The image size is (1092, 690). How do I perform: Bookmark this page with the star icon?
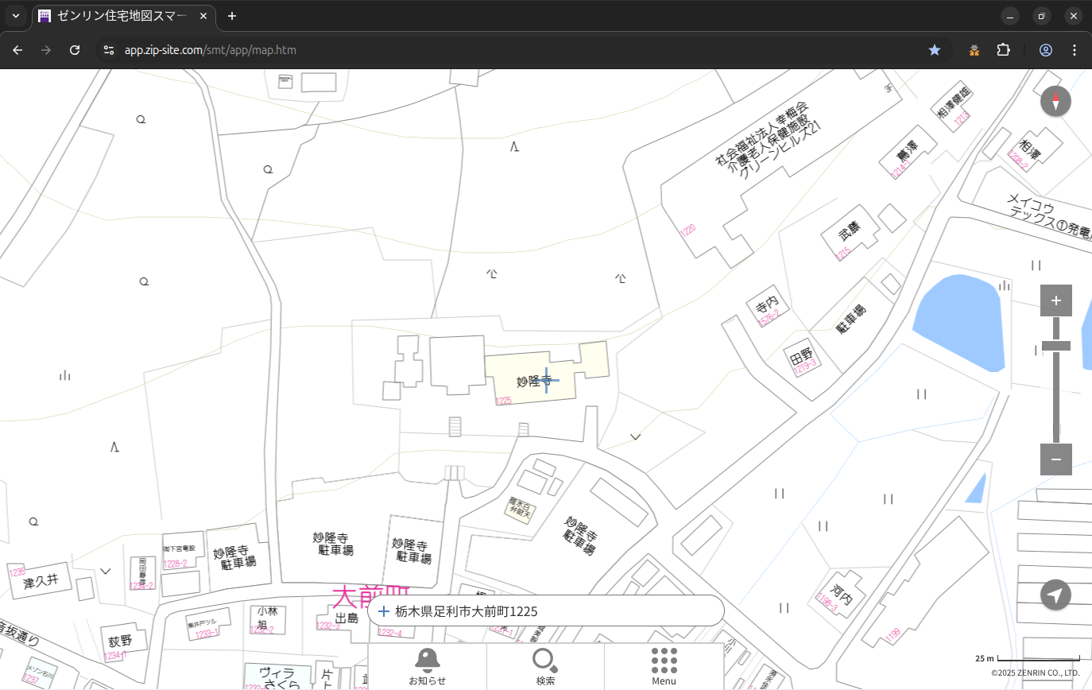point(935,50)
